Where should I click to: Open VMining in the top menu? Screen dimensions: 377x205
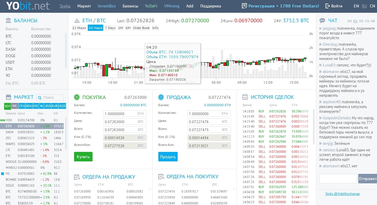172,6
